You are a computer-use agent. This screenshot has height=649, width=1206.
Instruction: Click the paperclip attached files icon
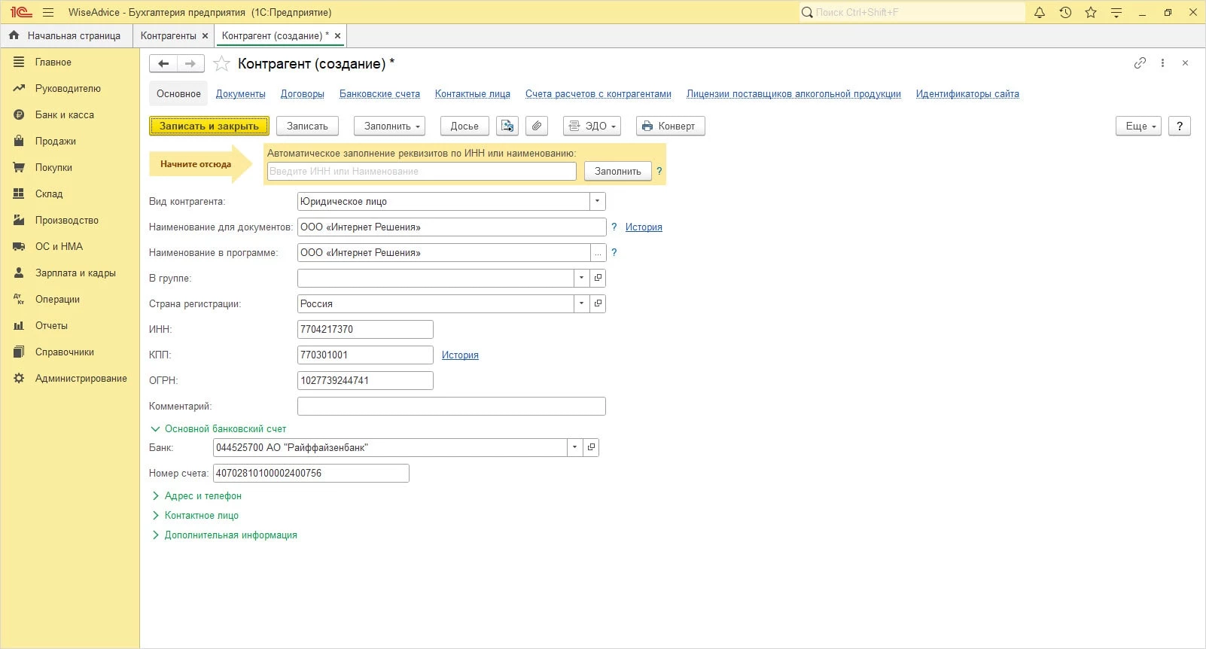point(536,126)
